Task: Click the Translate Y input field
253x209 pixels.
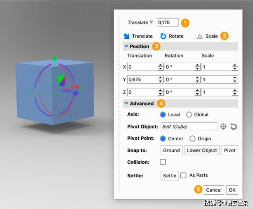Action: 167,23
